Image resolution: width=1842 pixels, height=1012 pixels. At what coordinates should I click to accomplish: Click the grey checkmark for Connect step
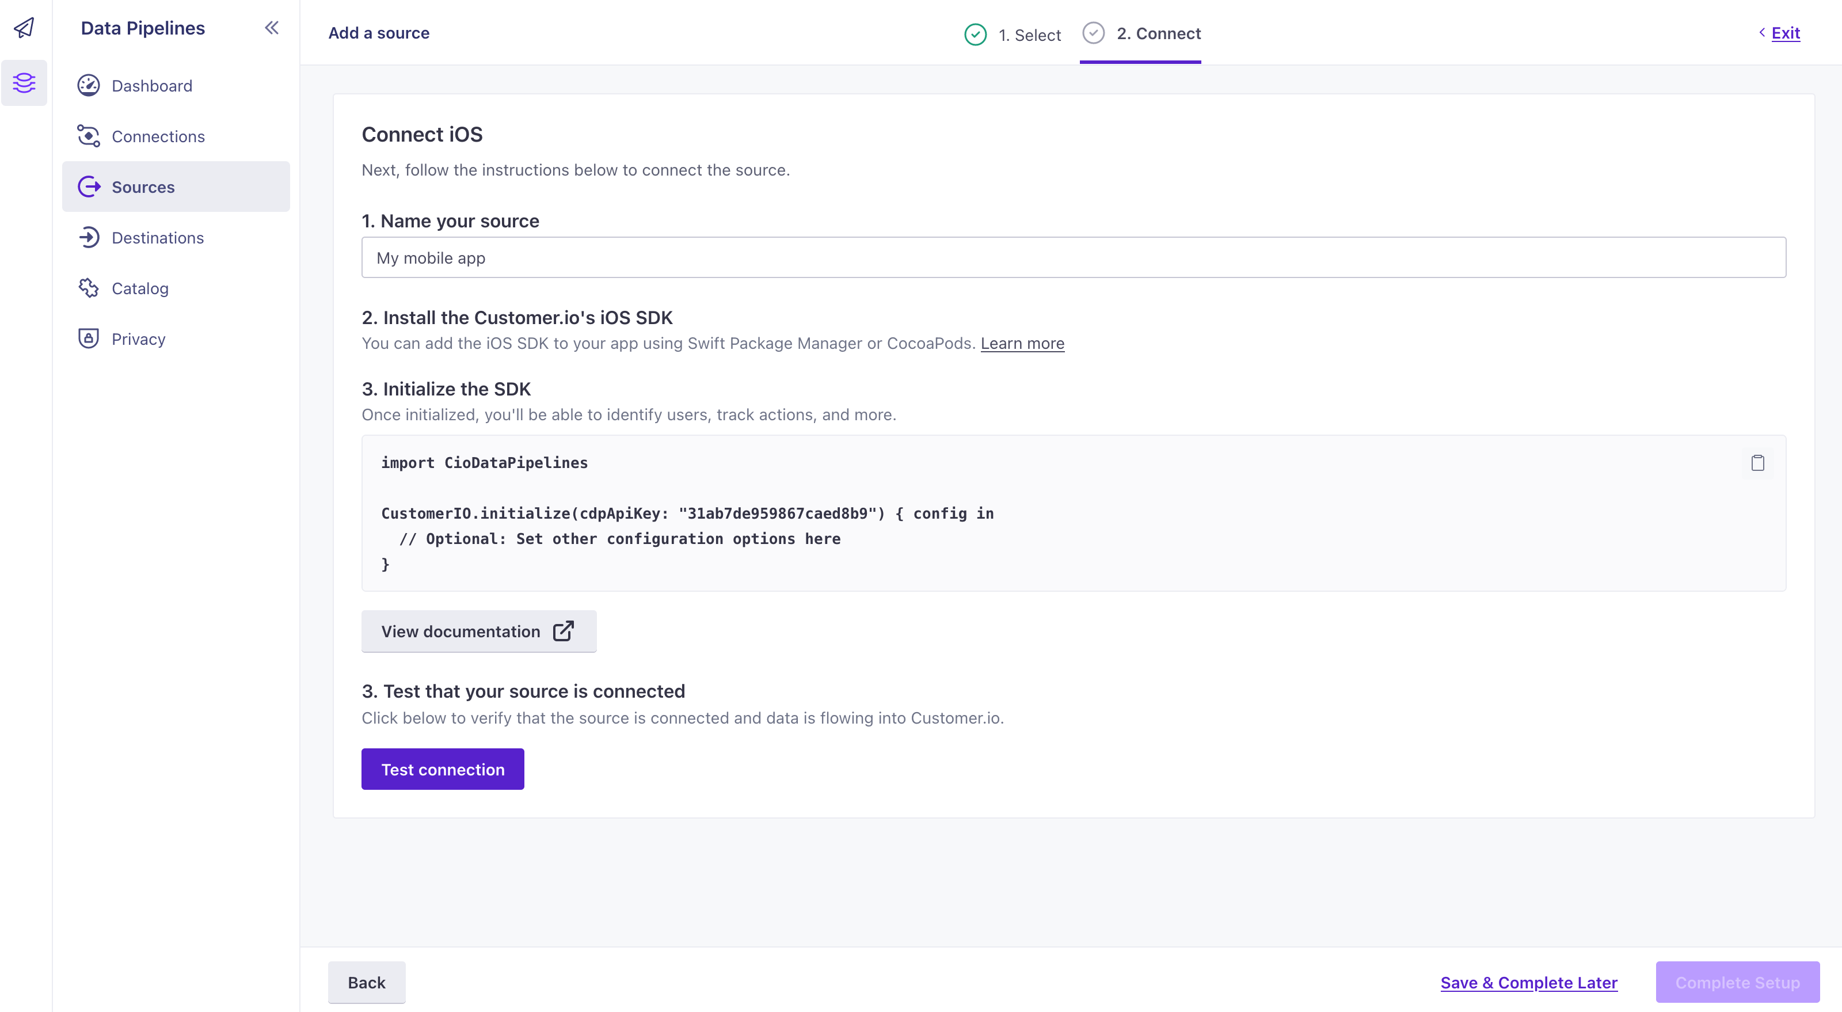coord(1093,33)
